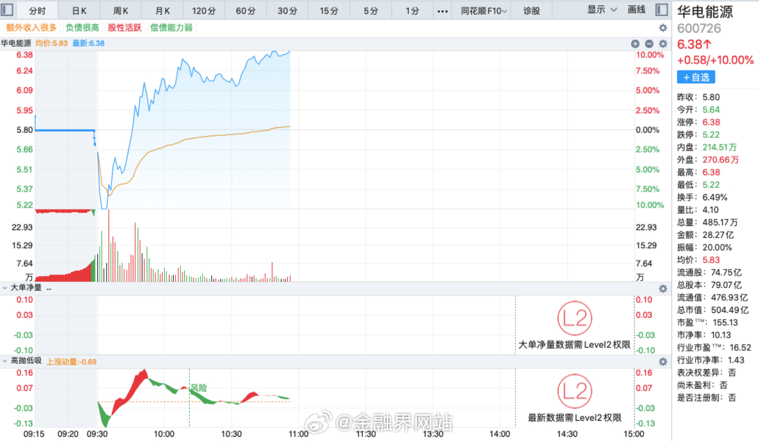Screen dimensions: 759x441
Task: Click L2 badge in 大单净量 panel
Action: (x=575, y=318)
